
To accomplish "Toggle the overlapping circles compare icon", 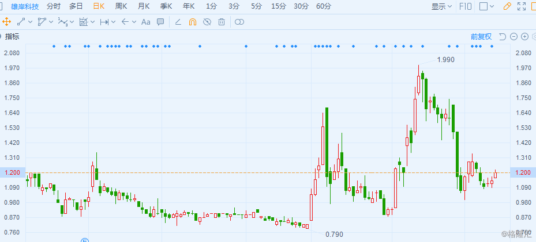I will (239, 22).
